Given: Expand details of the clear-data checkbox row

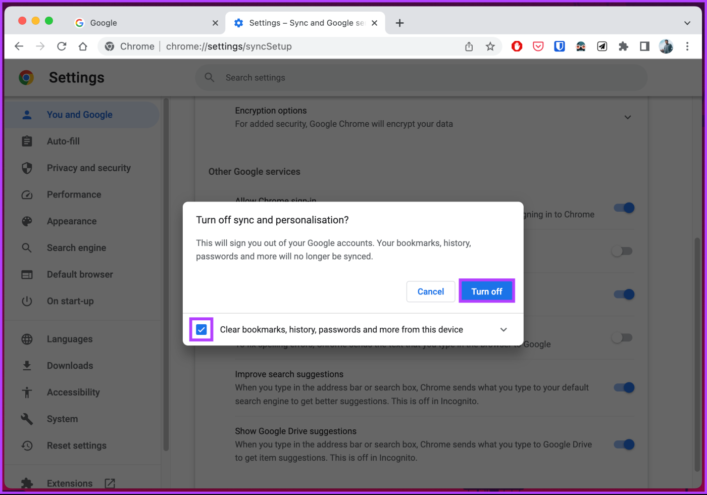Looking at the screenshot, I should point(503,329).
